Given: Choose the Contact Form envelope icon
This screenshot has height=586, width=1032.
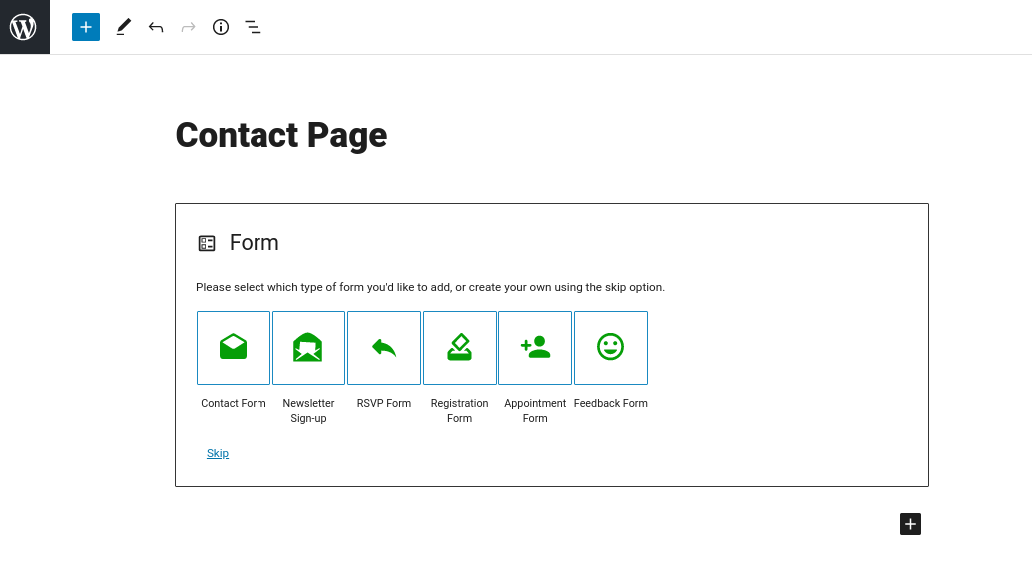Looking at the screenshot, I should (234, 347).
